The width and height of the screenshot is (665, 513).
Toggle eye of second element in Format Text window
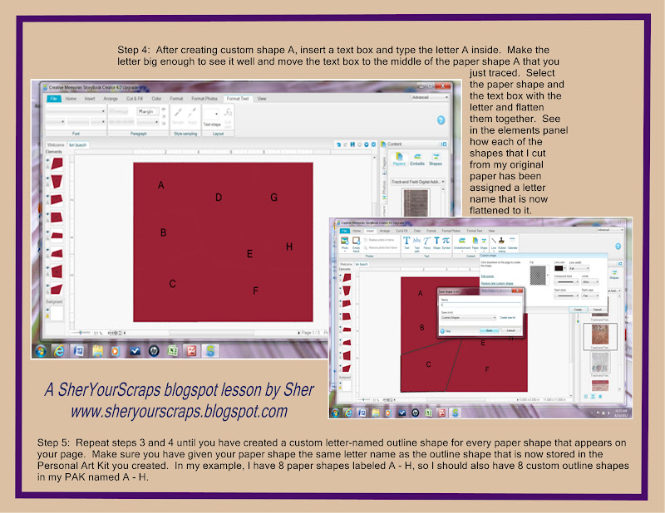pyautogui.click(x=47, y=178)
